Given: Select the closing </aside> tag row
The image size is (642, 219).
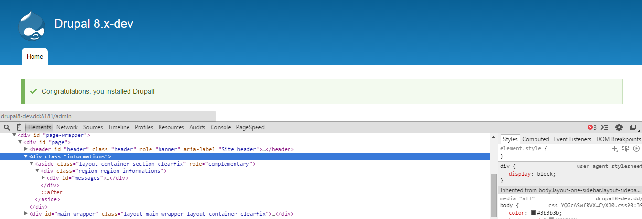Looking at the screenshot, I should [48, 199].
